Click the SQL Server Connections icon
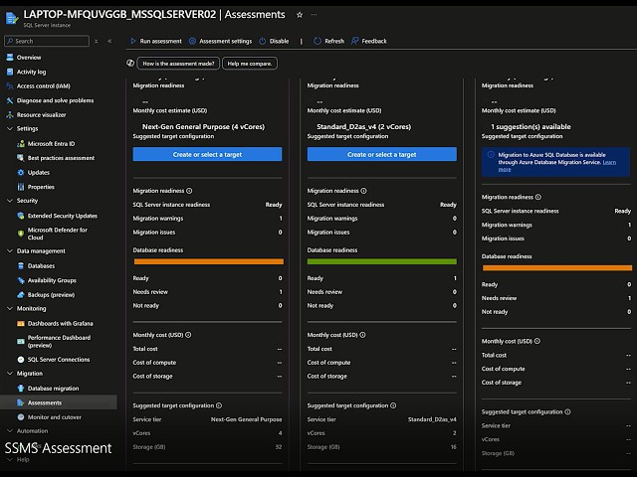This screenshot has width=637, height=477. (x=21, y=360)
